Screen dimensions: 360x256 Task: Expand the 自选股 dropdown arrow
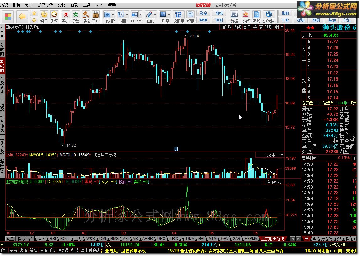click(x=113, y=15)
